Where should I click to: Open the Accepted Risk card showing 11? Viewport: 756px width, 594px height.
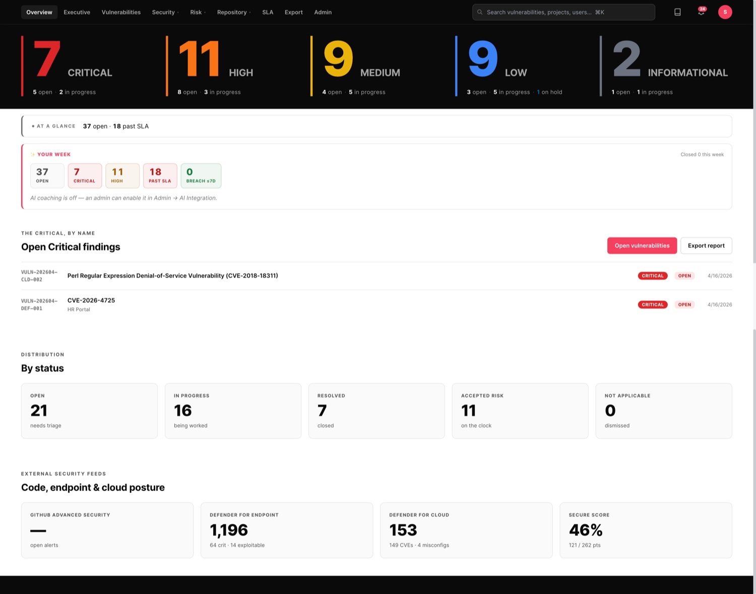(520, 411)
